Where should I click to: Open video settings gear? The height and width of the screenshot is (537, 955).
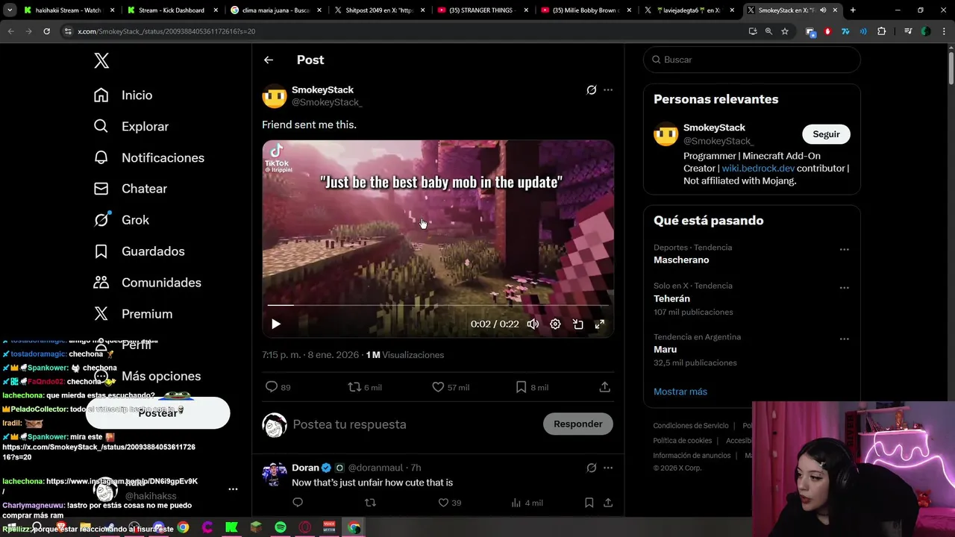pyautogui.click(x=555, y=324)
